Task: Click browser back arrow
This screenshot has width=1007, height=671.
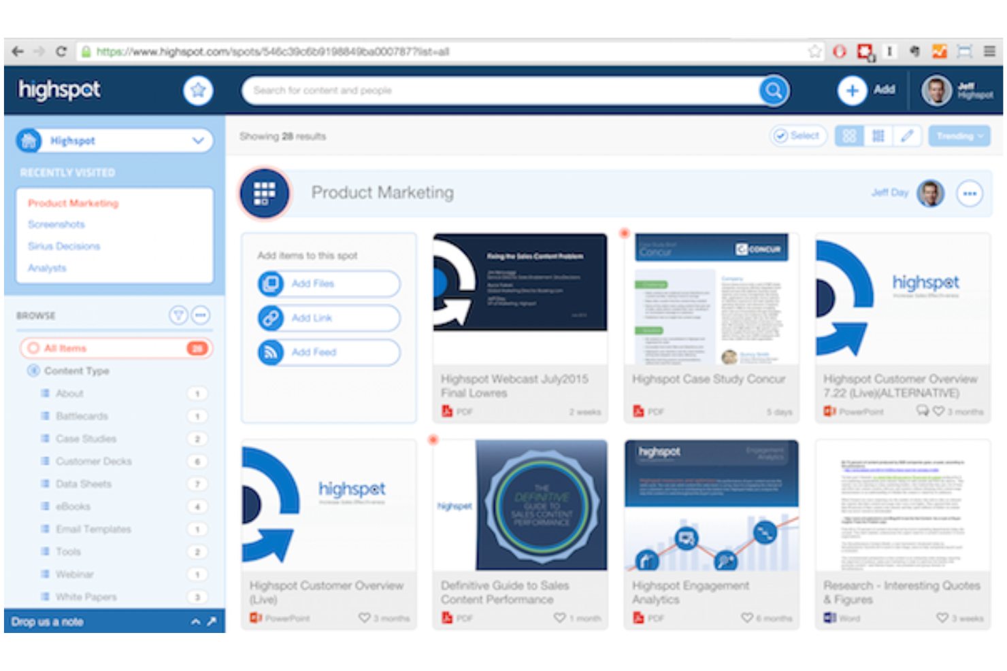Action: [x=18, y=52]
